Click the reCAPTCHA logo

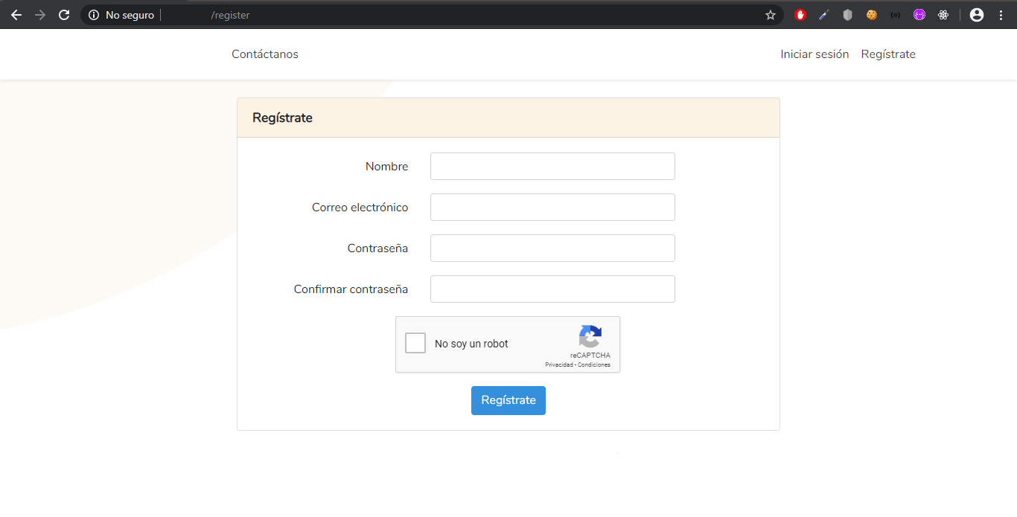(x=590, y=336)
